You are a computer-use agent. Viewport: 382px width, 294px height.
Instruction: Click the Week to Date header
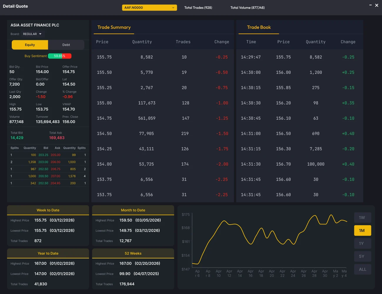(48, 210)
